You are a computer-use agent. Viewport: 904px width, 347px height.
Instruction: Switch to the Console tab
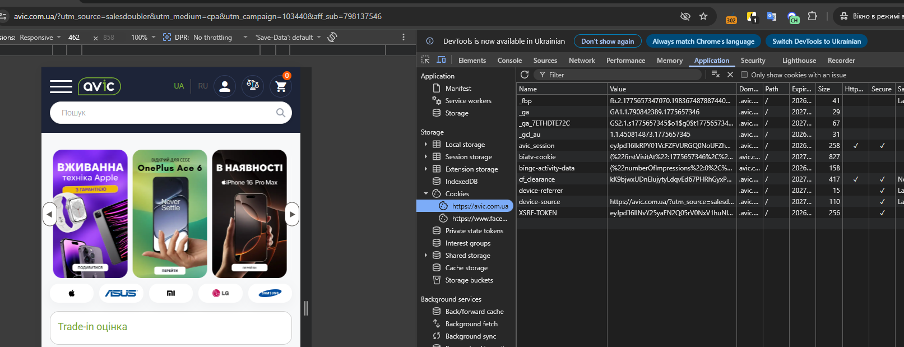(x=509, y=61)
